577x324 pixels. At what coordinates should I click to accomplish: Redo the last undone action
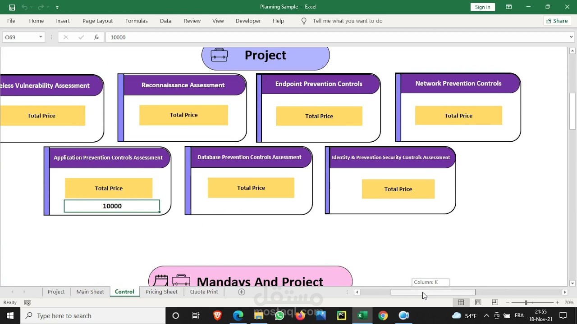point(41,7)
